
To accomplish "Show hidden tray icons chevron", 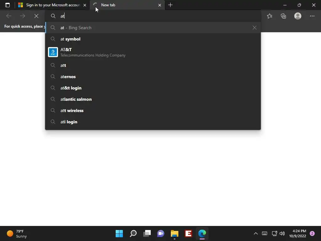I will tap(256, 233).
